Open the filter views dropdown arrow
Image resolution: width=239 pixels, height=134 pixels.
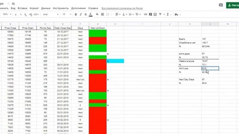pyautogui.click(x=164, y=15)
